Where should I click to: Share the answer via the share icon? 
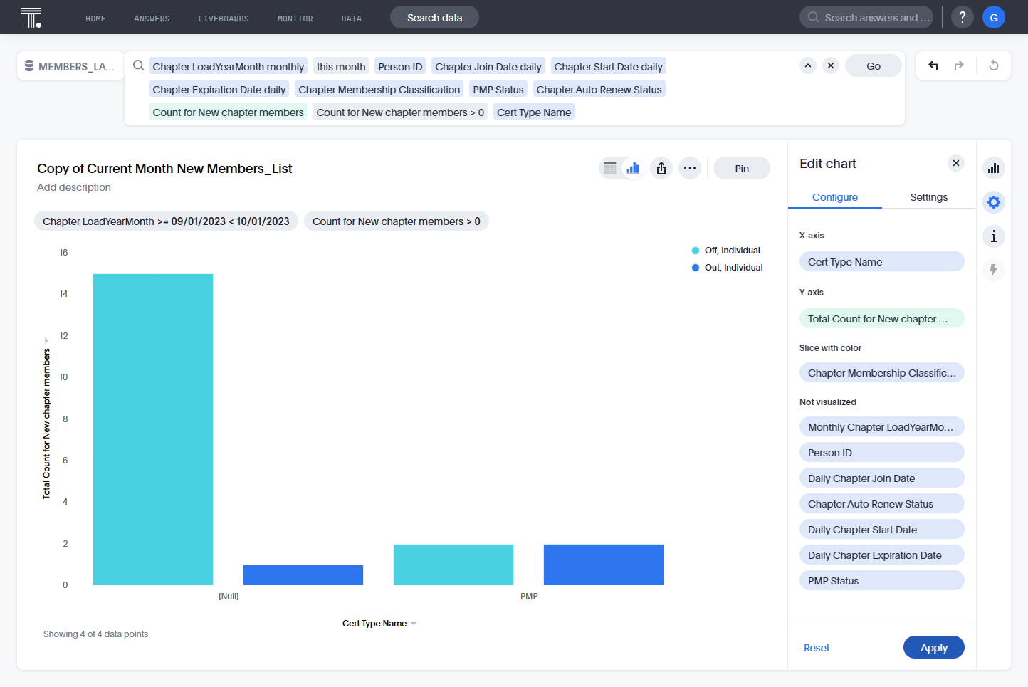click(661, 168)
